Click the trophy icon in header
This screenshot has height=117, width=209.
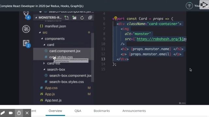189,6
